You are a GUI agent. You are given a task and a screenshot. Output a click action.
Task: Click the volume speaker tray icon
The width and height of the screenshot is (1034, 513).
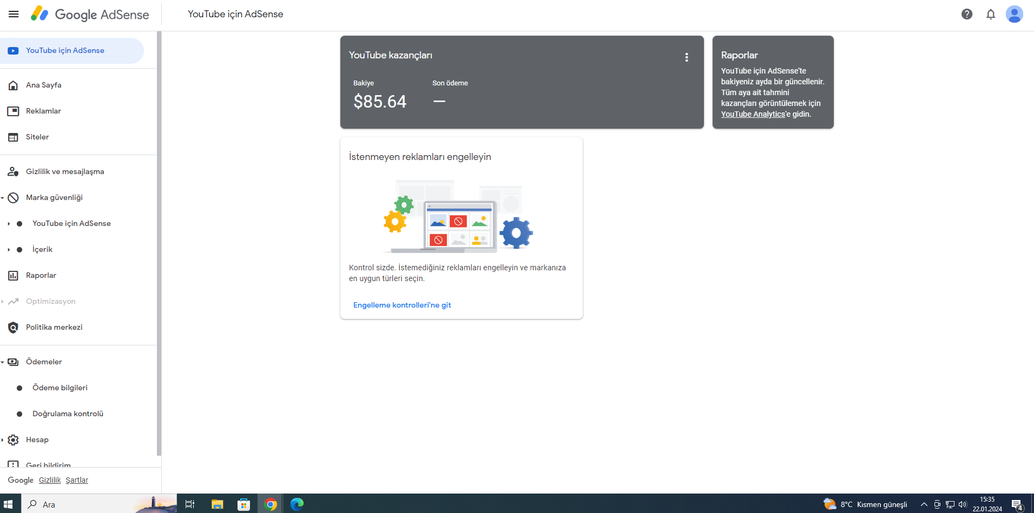[x=962, y=504]
